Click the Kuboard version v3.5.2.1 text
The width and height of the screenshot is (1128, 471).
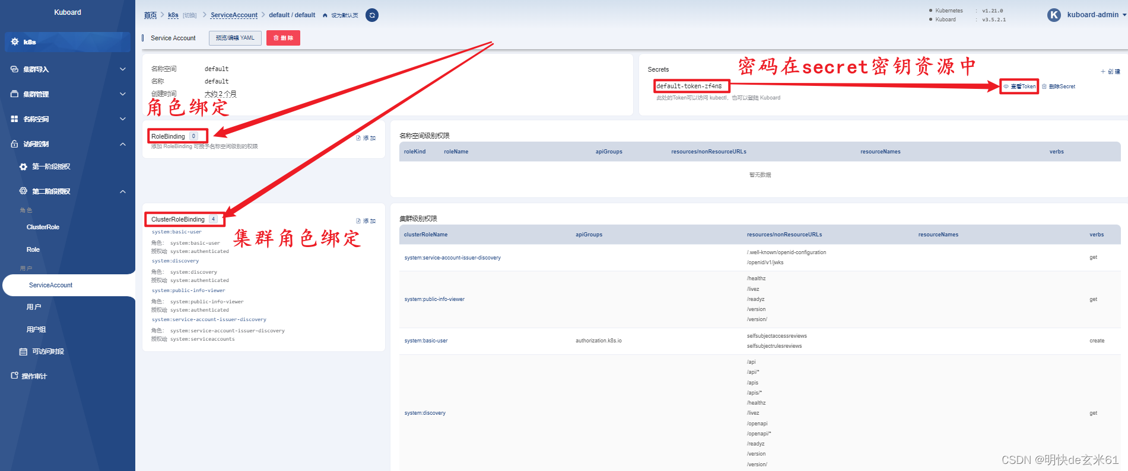pos(993,20)
